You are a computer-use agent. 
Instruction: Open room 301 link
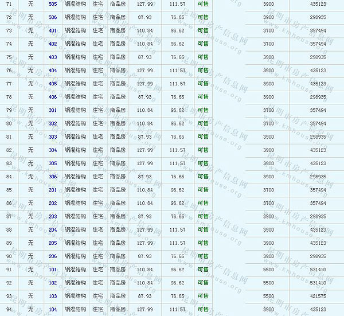pyautogui.click(x=53, y=110)
